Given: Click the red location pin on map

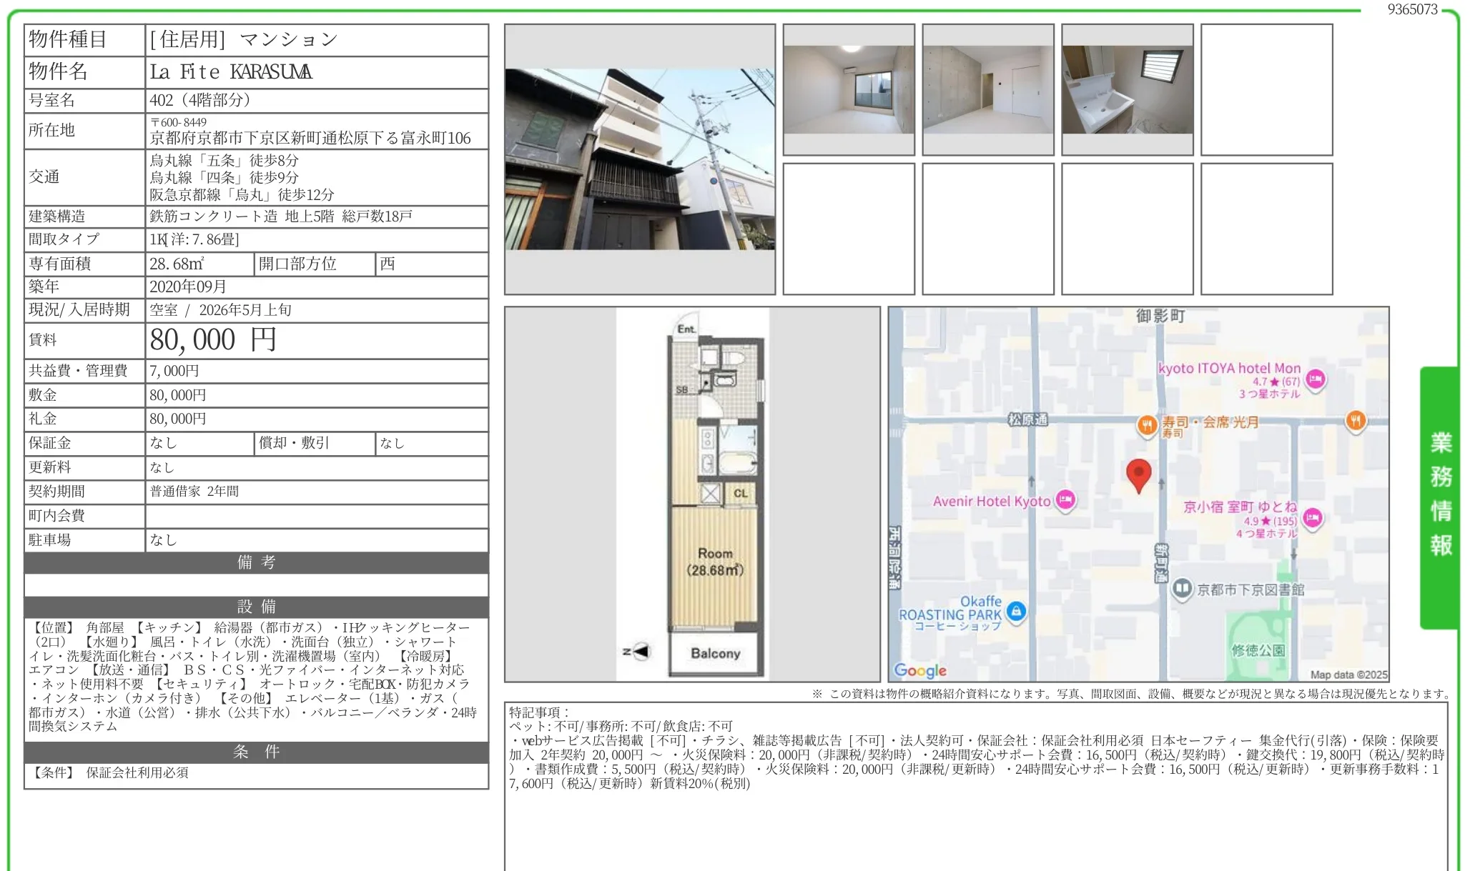Looking at the screenshot, I should tap(1138, 474).
